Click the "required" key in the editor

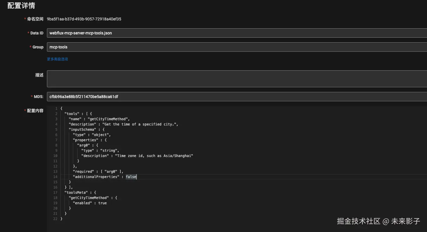coord(83,172)
